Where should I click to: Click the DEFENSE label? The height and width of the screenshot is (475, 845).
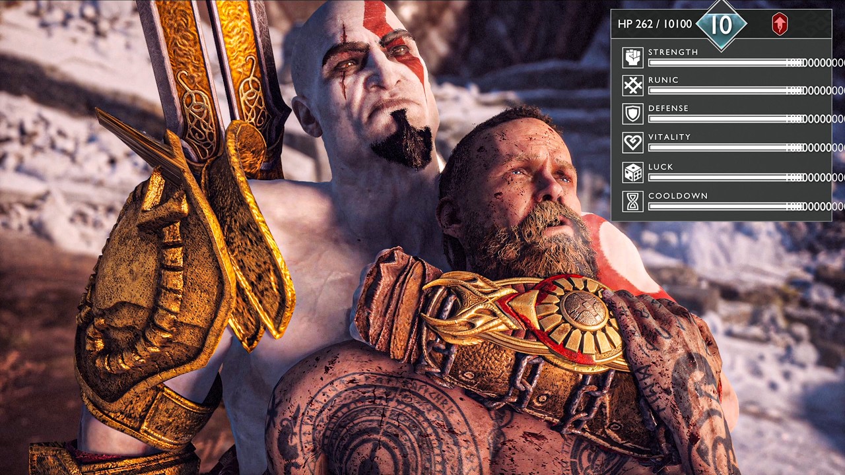[669, 108]
